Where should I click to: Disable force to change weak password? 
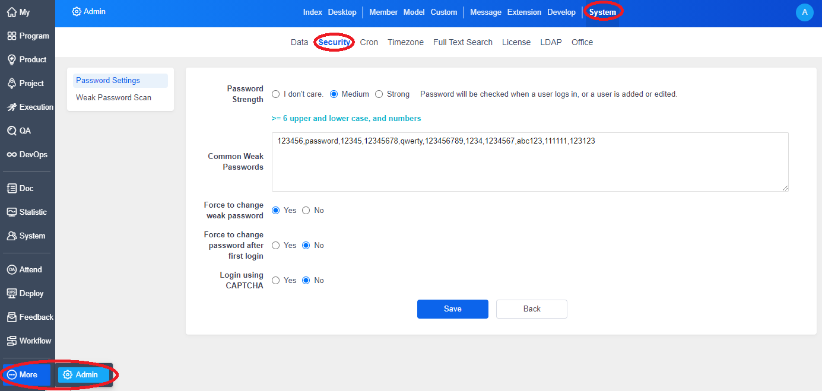pos(306,210)
